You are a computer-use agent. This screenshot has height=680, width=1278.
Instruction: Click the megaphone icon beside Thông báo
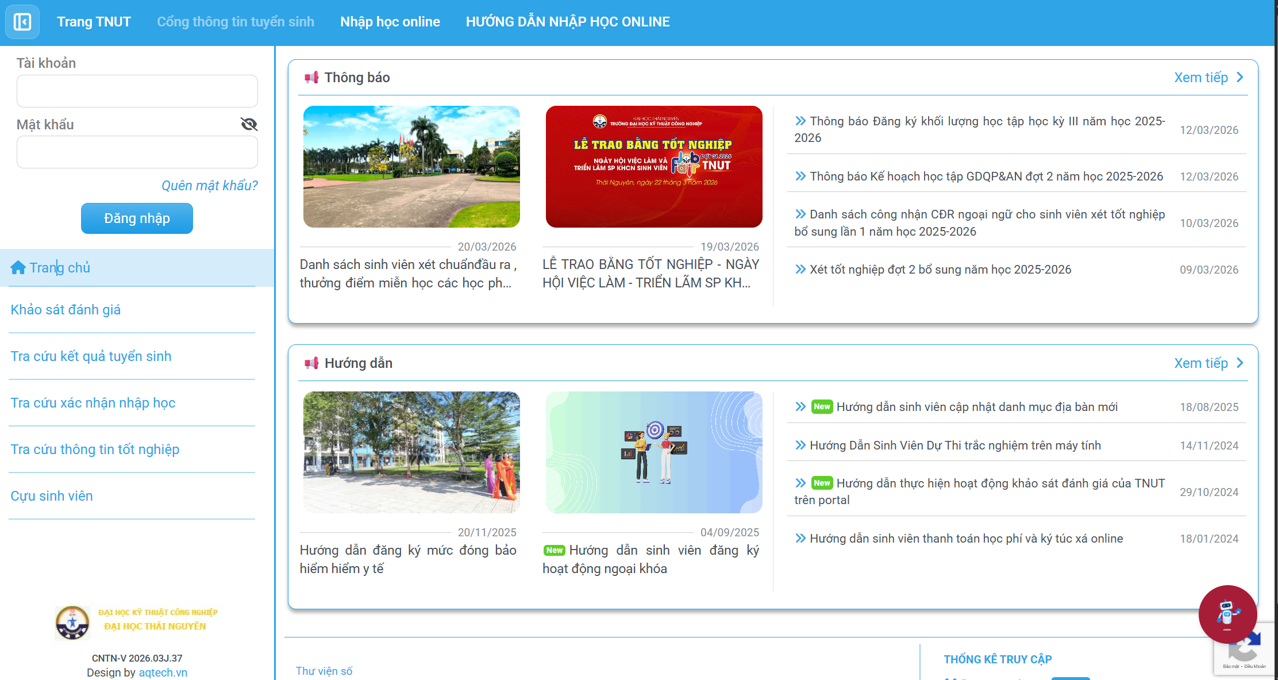311,78
